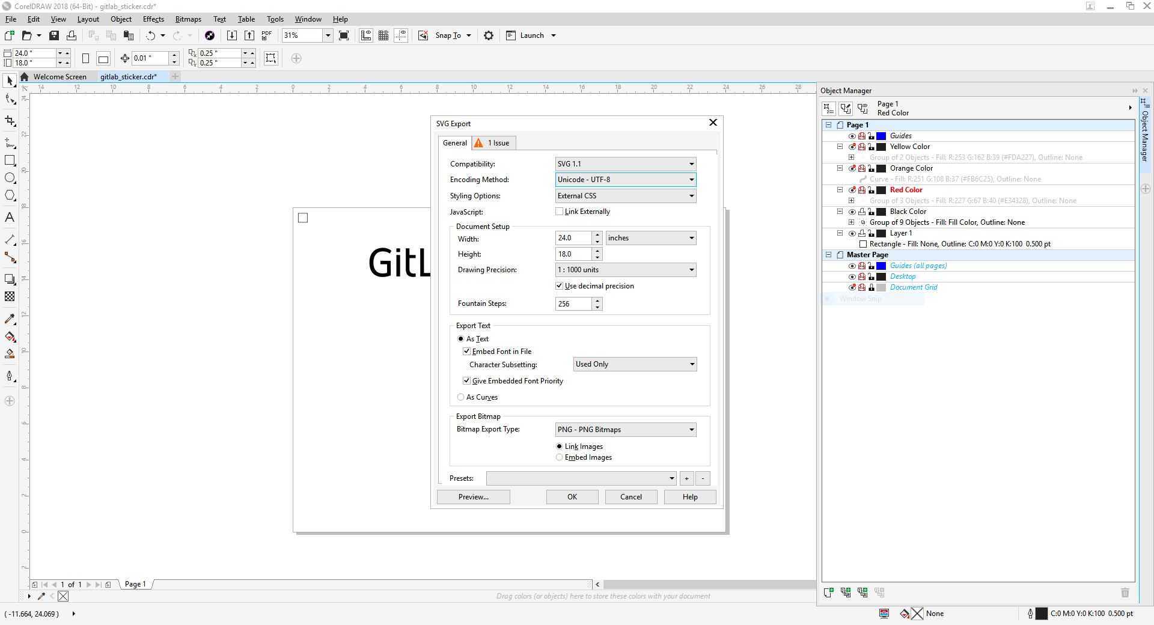Uncheck Use decimal precision
The height and width of the screenshot is (625, 1154).
tap(560, 286)
